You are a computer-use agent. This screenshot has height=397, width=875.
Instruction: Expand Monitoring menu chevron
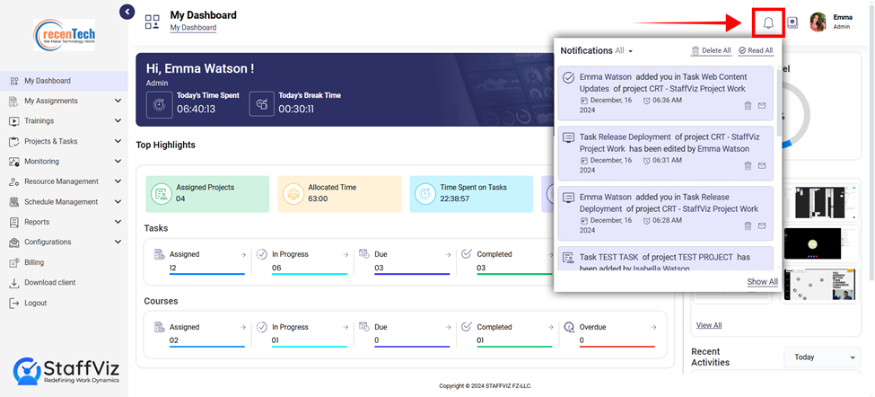[118, 162]
